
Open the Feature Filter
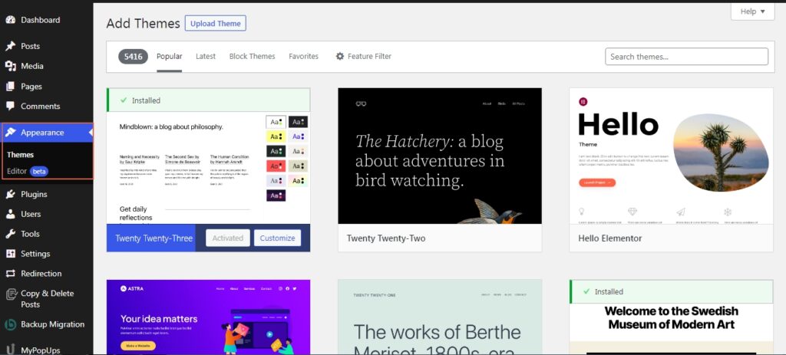coord(363,57)
